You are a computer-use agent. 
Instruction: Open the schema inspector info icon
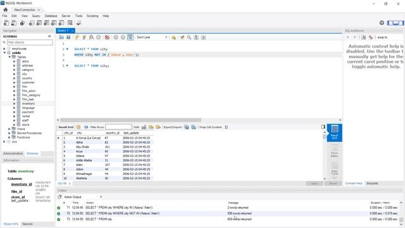(x=23, y=23)
